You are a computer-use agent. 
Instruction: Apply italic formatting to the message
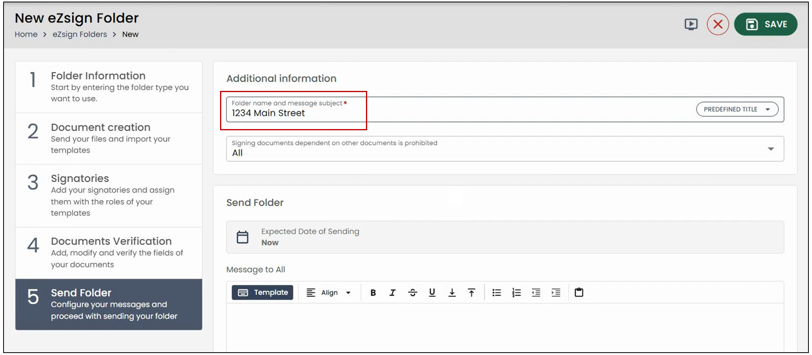tap(392, 292)
